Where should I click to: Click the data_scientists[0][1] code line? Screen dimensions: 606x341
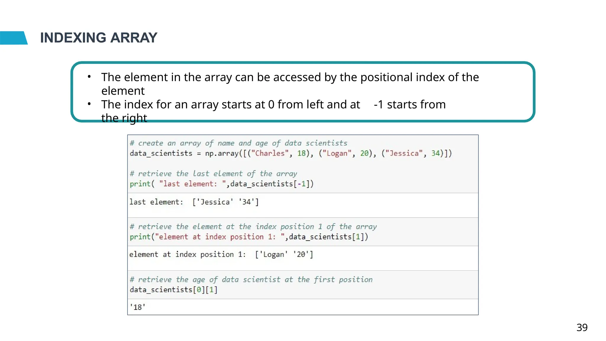coord(174,290)
